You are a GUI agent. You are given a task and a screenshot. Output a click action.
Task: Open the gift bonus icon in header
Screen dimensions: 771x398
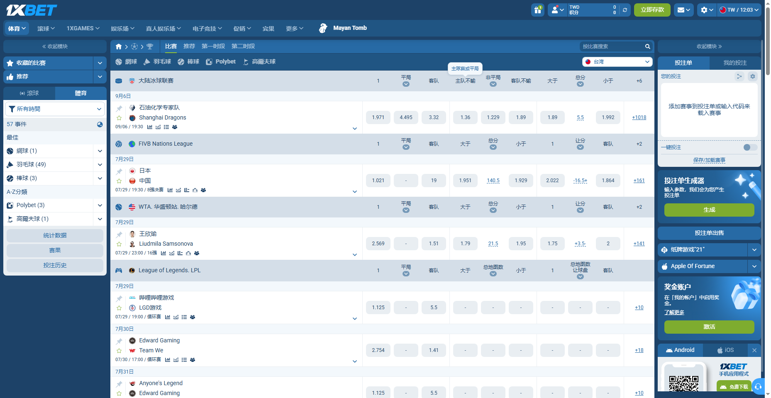tap(538, 10)
